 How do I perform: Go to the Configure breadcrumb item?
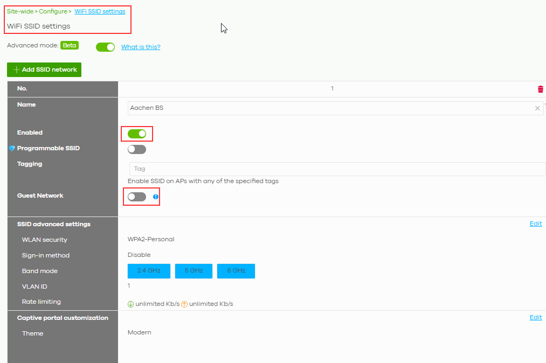pyautogui.click(x=53, y=11)
